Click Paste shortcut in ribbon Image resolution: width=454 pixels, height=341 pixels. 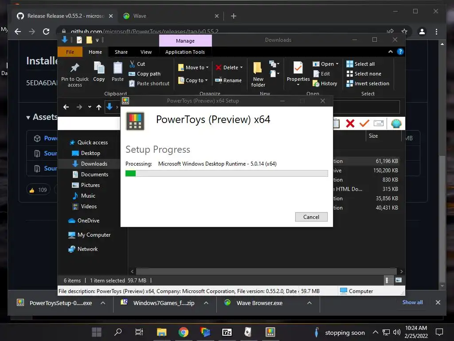click(x=149, y=83)
